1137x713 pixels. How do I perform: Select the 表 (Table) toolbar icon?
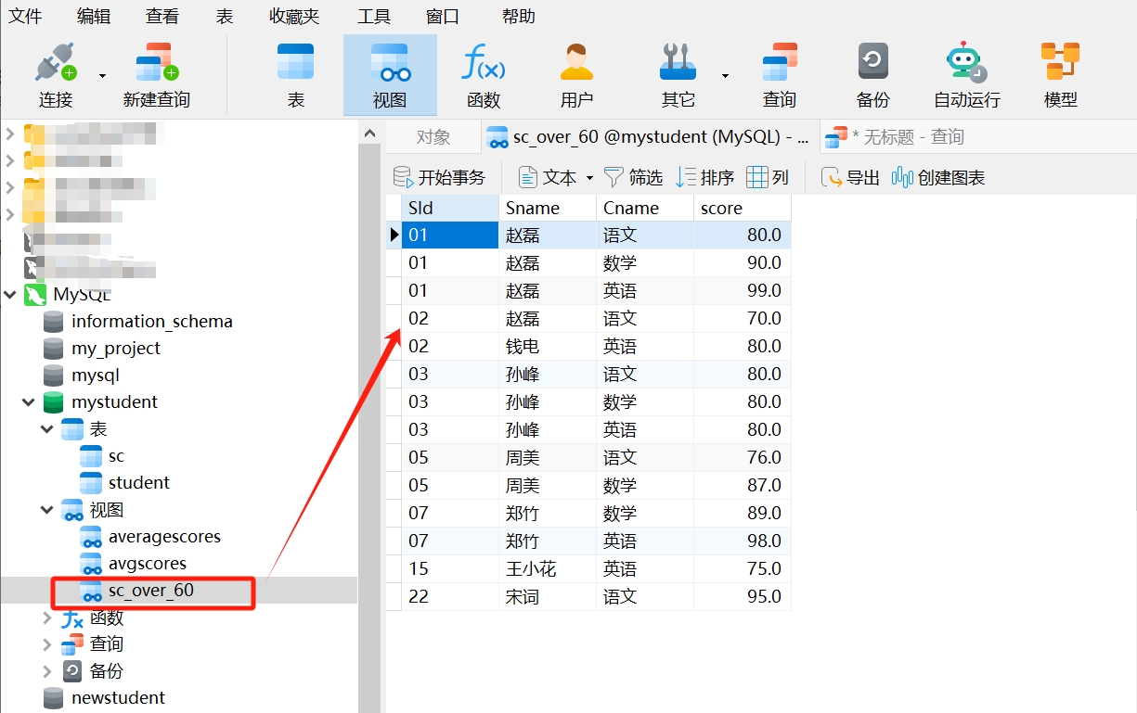point(296,75)
